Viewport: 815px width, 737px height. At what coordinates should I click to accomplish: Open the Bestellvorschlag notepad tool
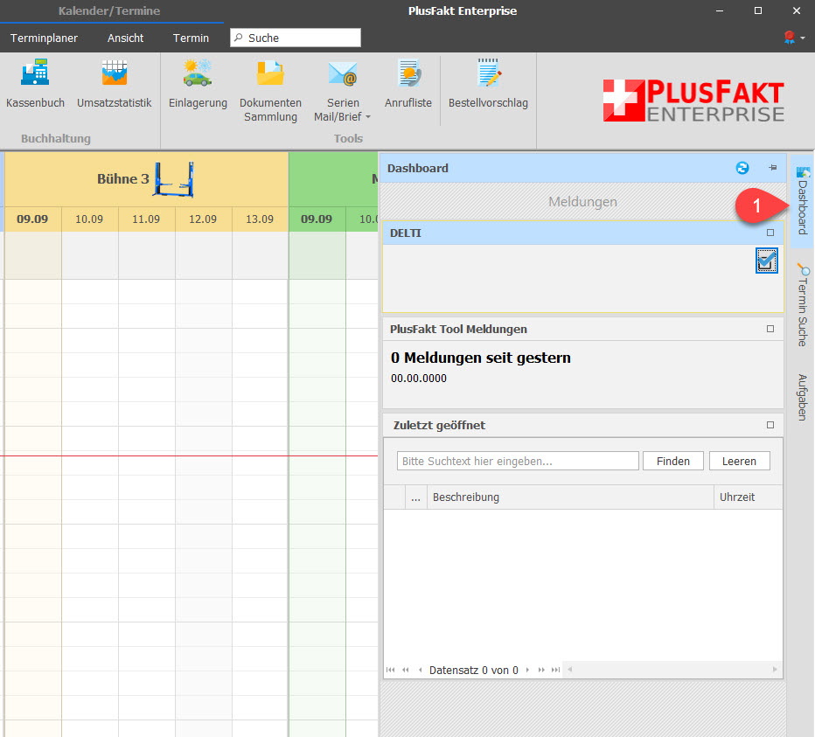click(x=488, y=83)
